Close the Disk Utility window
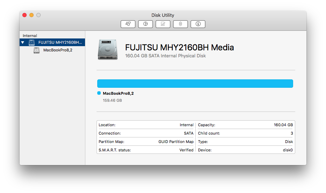This screenshot has width=326, height=193. (x=24, y=15)
